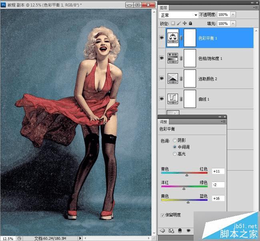Screen dimensions: 260x241
Task: Switch to the 图层 panel tab
Action: (x=163, y=8)
